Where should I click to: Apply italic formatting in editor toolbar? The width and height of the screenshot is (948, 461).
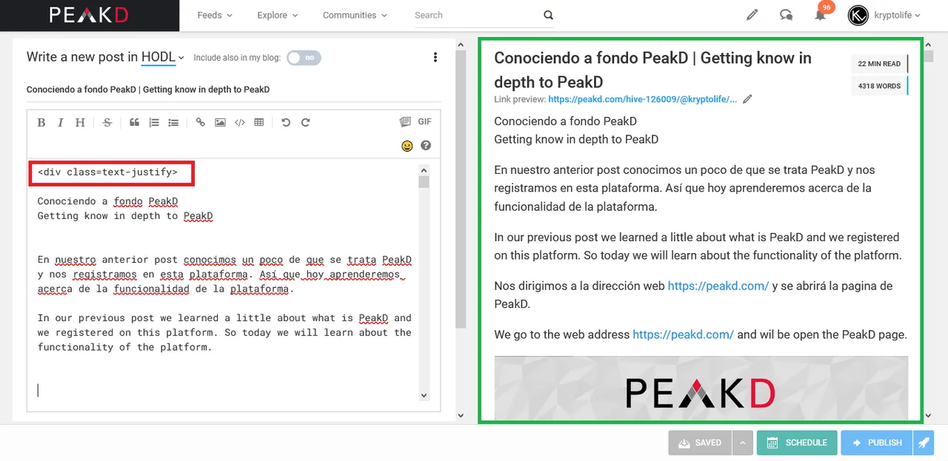click(61, 123)
